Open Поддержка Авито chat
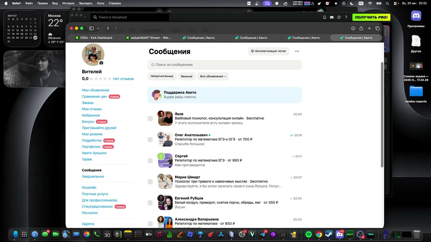 pyautogui.click(x=225, y=95)
